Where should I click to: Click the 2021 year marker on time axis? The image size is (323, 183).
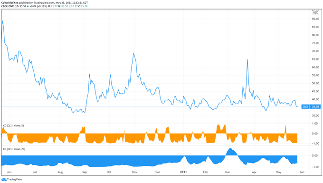pyautogui.click(x=183, y=172)
